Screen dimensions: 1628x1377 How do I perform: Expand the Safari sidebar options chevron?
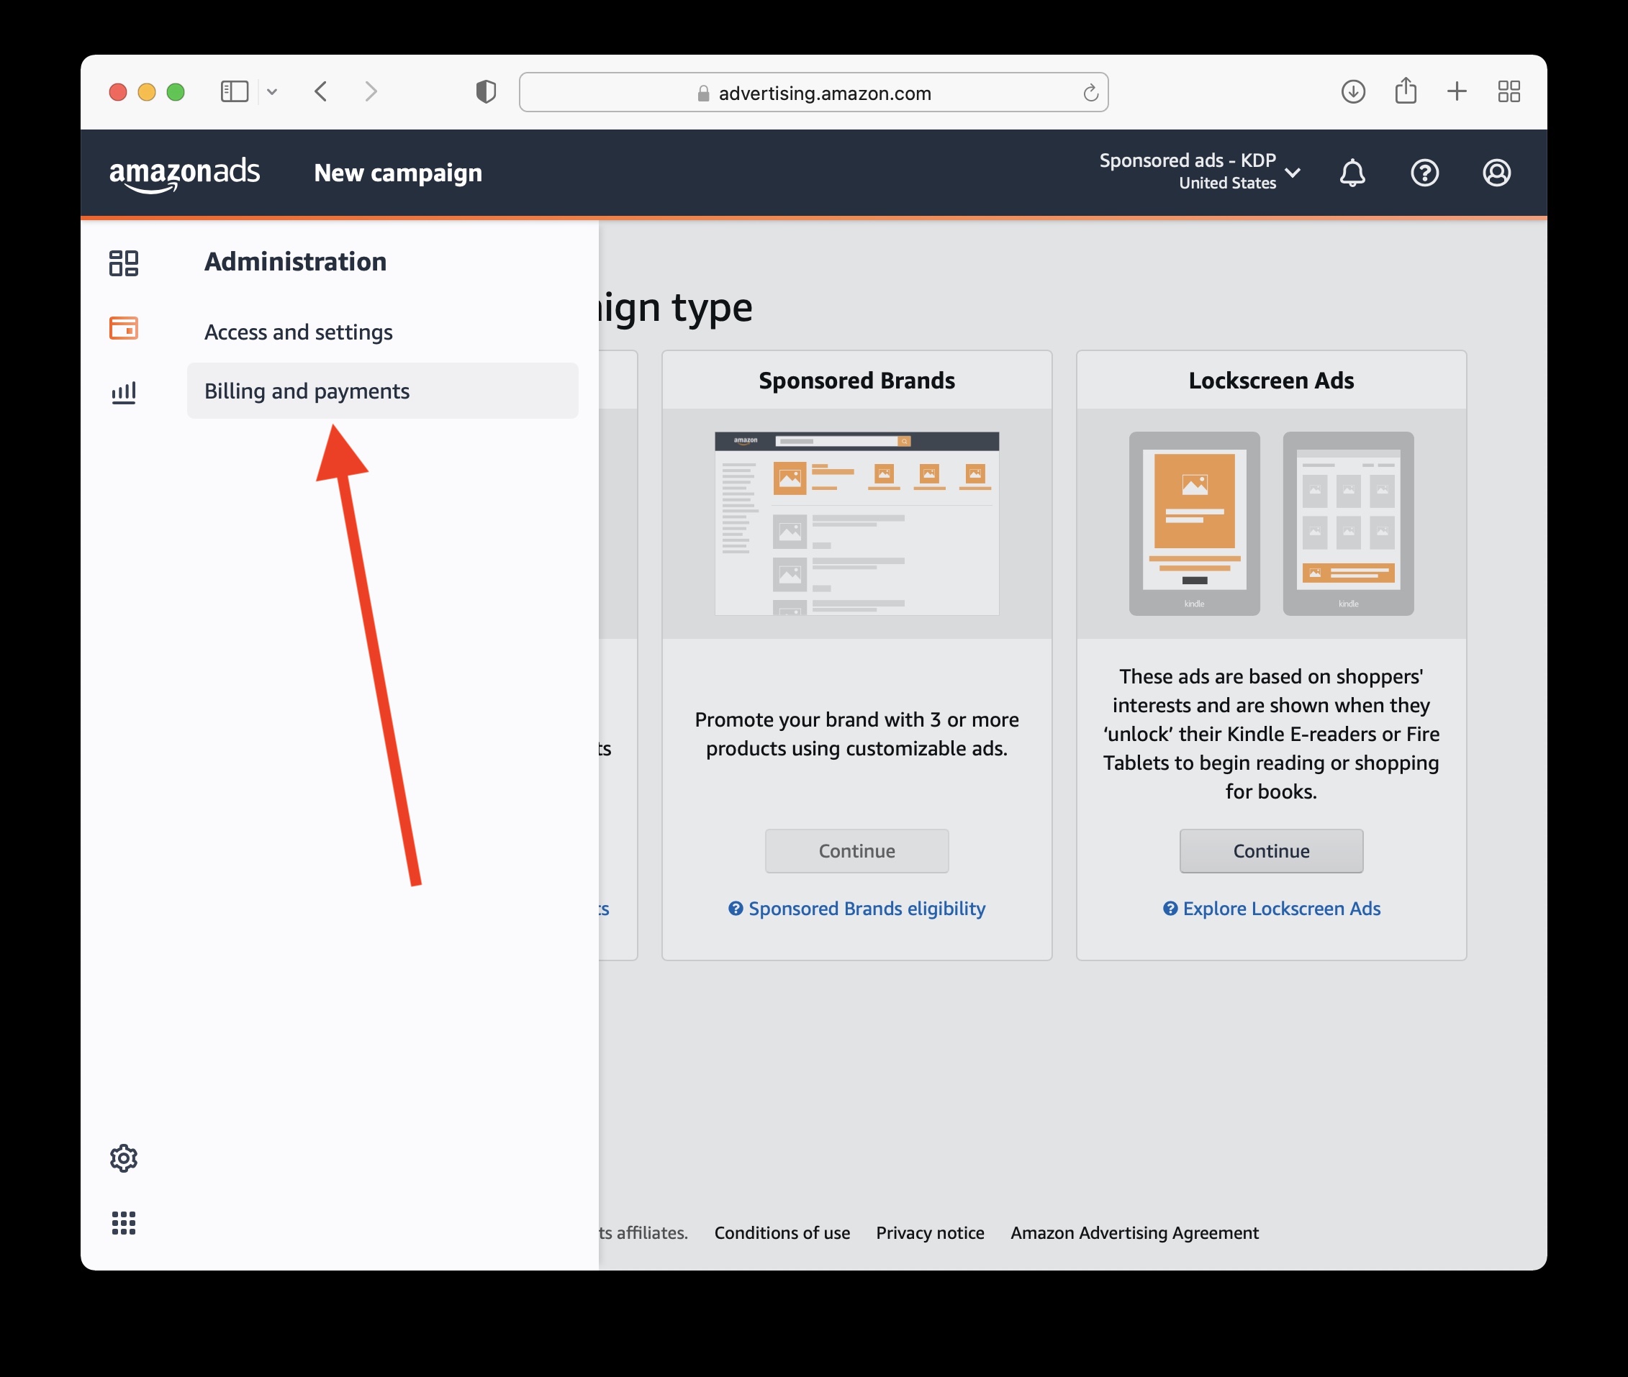pyautogui.click(x=272, y=92)
